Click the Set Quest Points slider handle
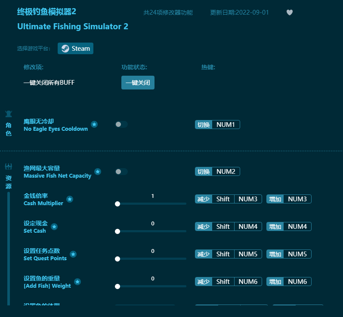This screenshot has height=317, width=343. (117, 259)
